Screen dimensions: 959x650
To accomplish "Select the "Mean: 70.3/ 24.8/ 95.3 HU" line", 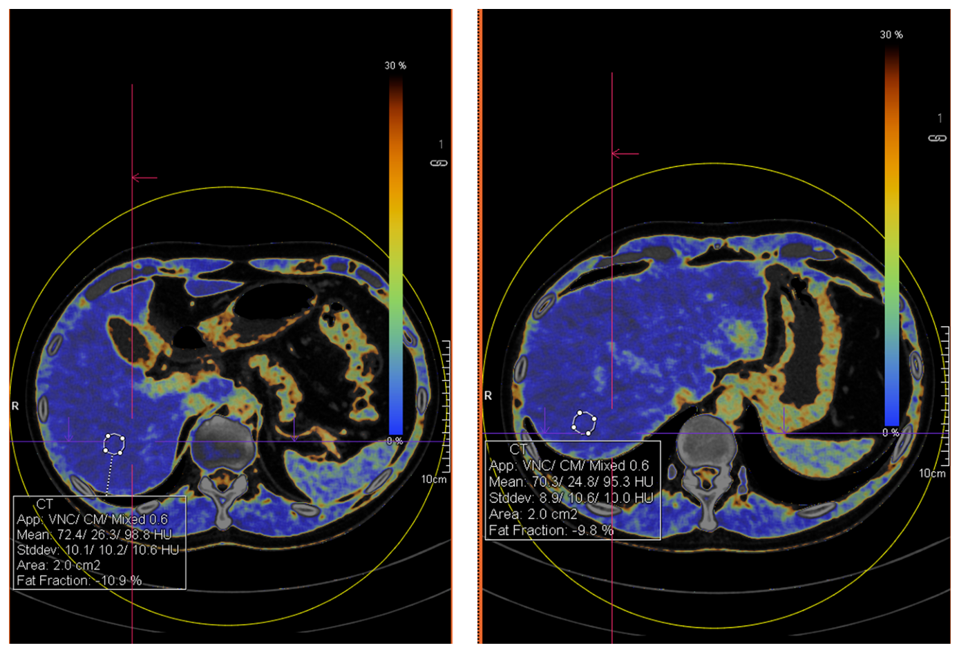I will (x=571, y=481).
